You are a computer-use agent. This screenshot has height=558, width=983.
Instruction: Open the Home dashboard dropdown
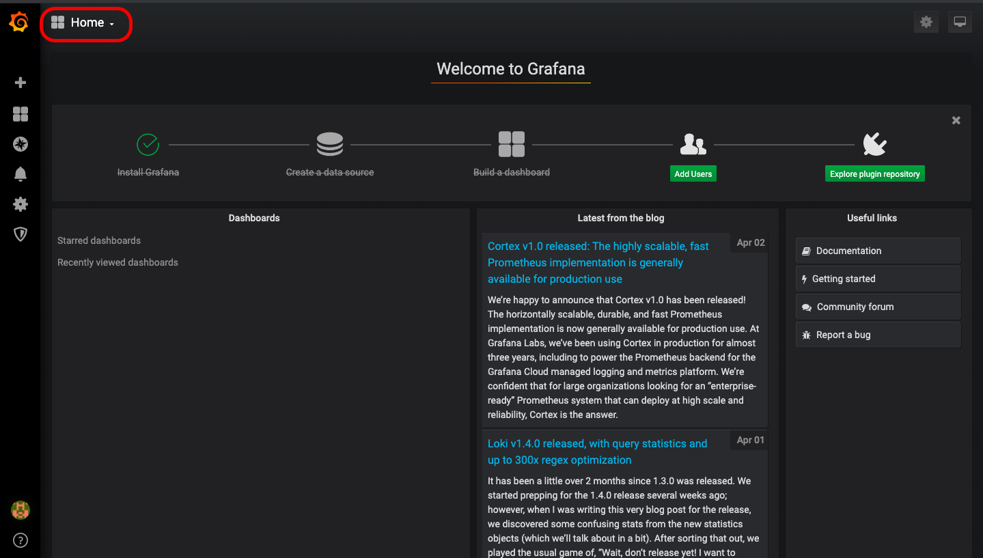point(83,23)
